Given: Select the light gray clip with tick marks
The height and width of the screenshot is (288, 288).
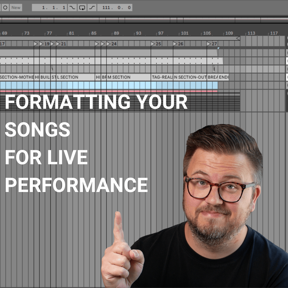Looking at the screenshot, I should coord(111,61).
